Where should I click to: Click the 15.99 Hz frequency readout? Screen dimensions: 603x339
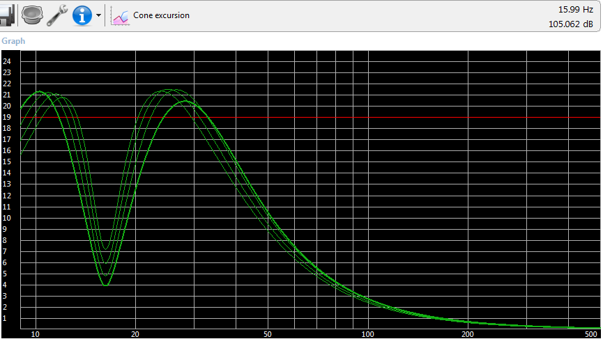pyautogui.click(x=575, y=10)
